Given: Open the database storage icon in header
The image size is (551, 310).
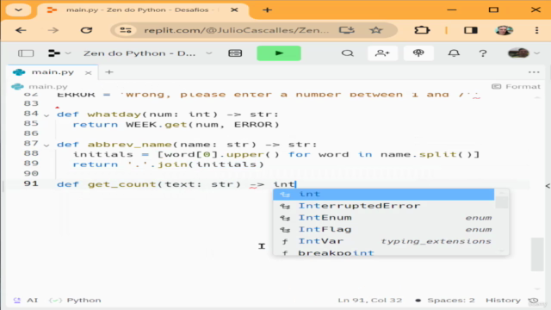Looking at the screenshot, I should click(235, 53).
